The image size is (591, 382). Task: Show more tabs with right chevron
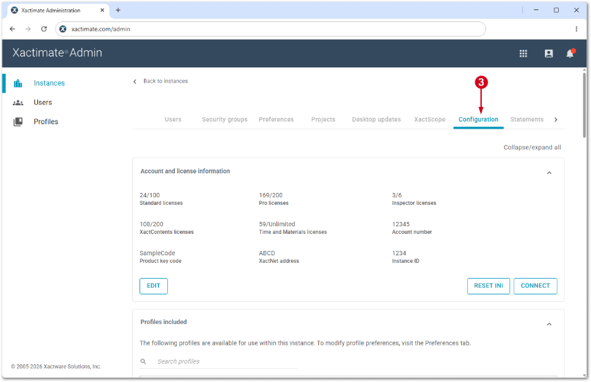tap(556, 119)
